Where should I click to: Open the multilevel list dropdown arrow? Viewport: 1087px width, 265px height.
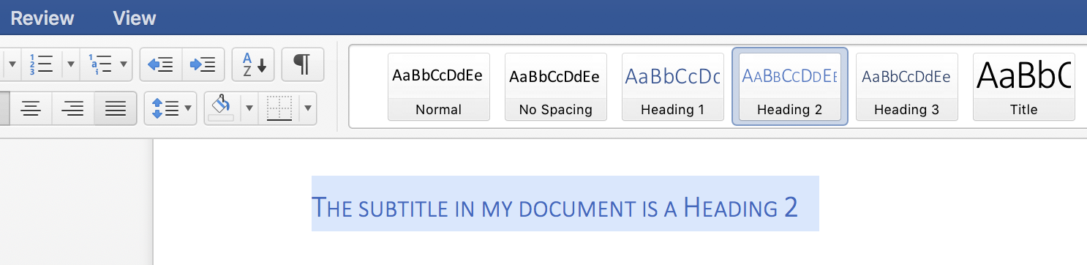[x=124, y=64]
